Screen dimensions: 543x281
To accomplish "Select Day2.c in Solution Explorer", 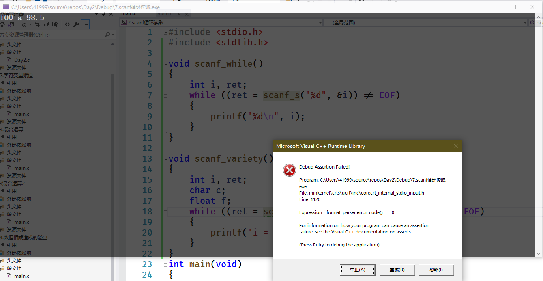I will click(x=22, y=60).
